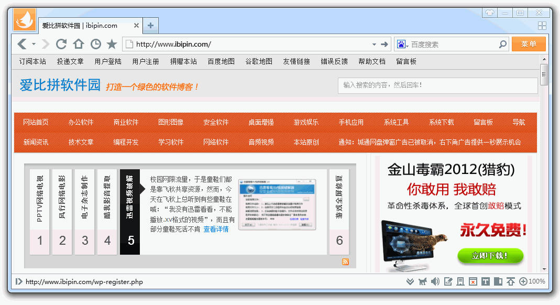The image size is (560, 305).
Task: Open 系统工具 category
Action: pos(396,122)
